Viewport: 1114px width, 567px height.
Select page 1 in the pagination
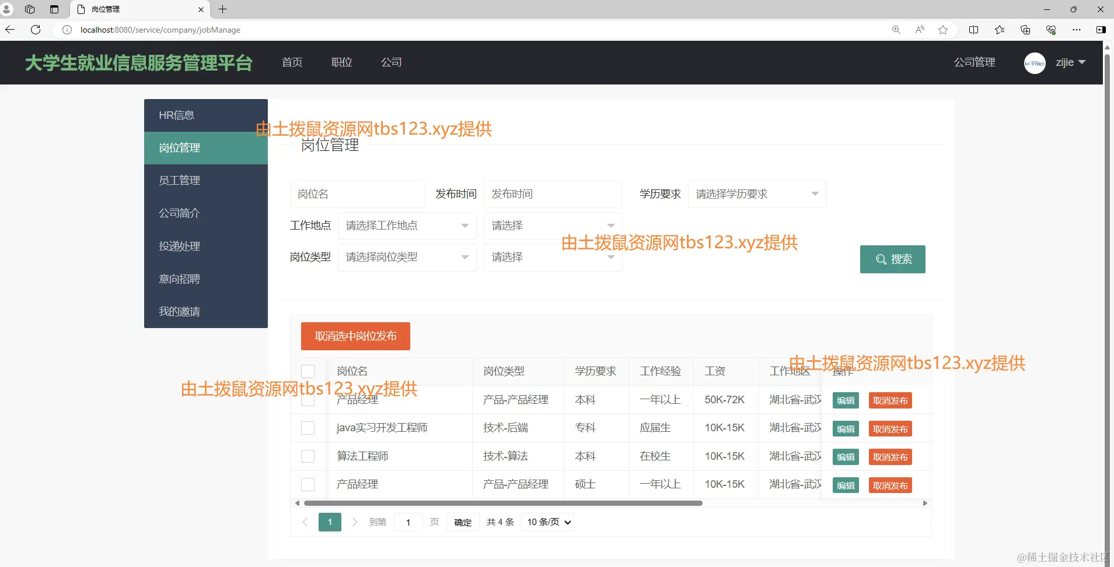coord(330,522)
